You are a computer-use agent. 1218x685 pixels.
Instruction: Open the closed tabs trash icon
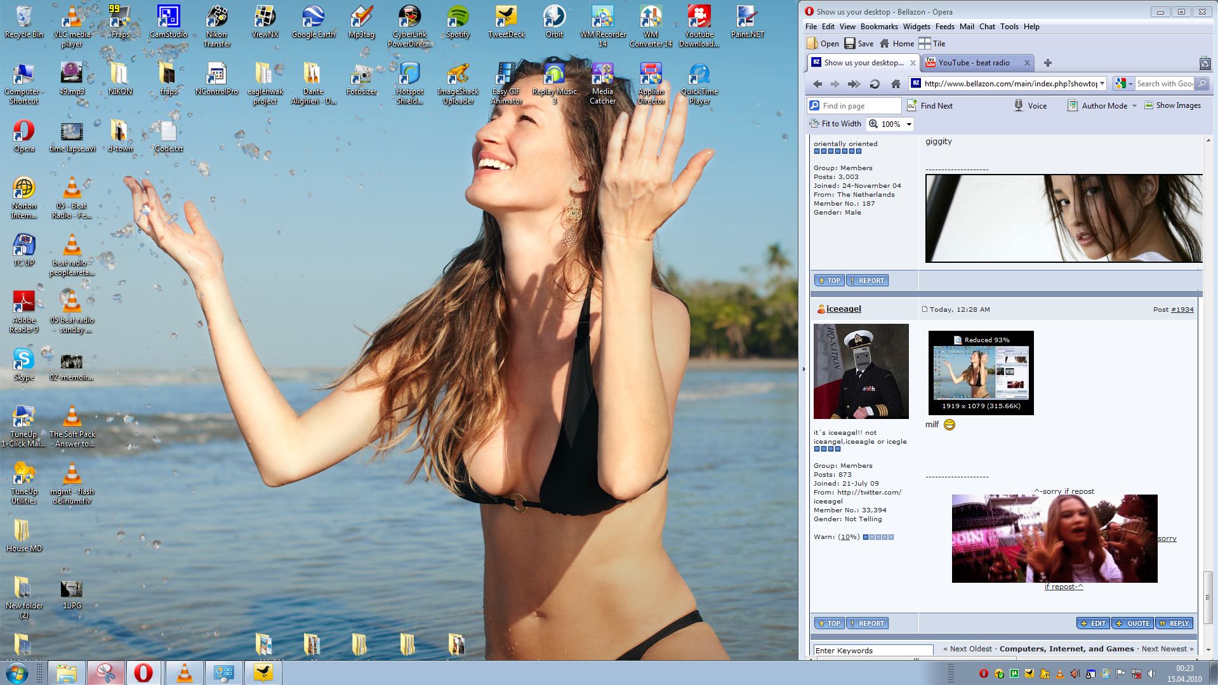pyautogui.click(x=1205, y=63)
